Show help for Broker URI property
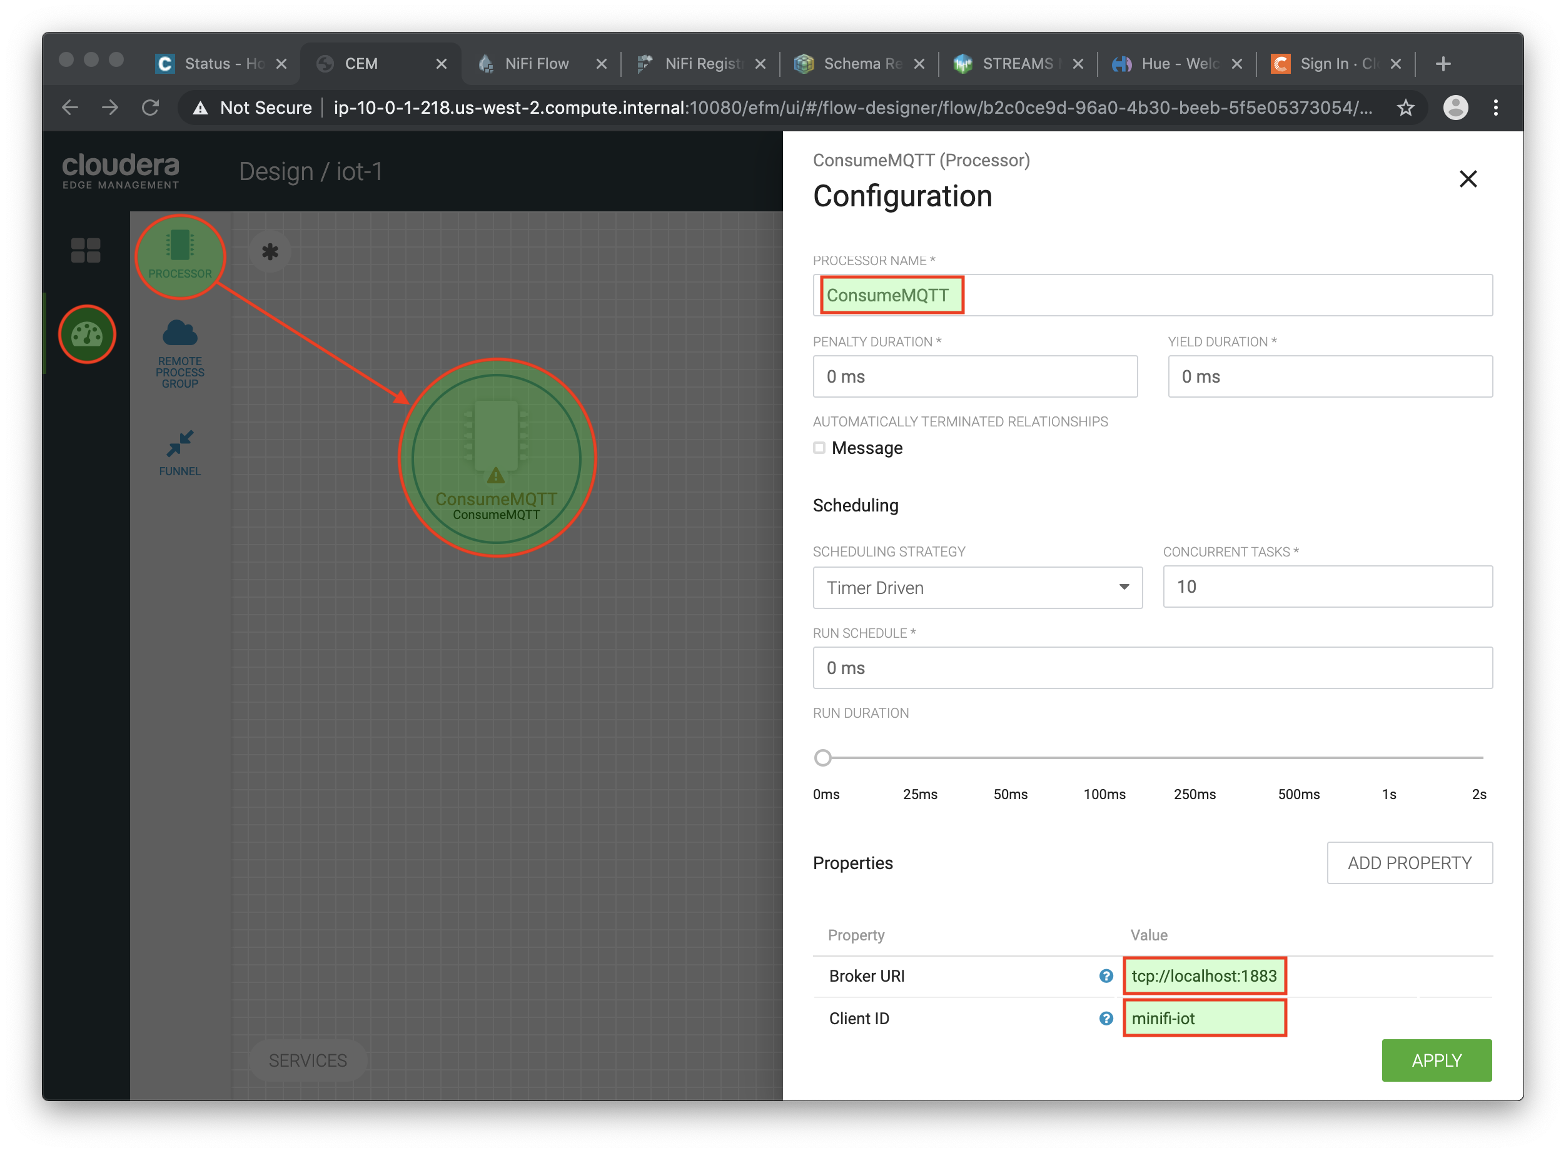The image size is (1566, 1153). point(1105,975)
